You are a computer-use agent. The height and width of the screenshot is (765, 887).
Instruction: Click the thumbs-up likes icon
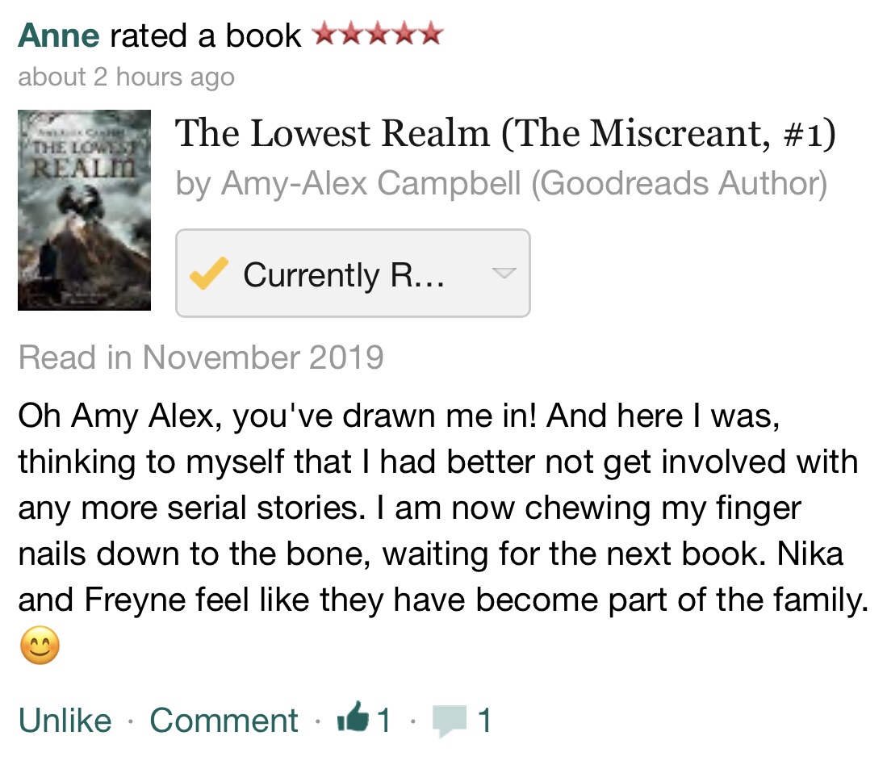(352, 718)
